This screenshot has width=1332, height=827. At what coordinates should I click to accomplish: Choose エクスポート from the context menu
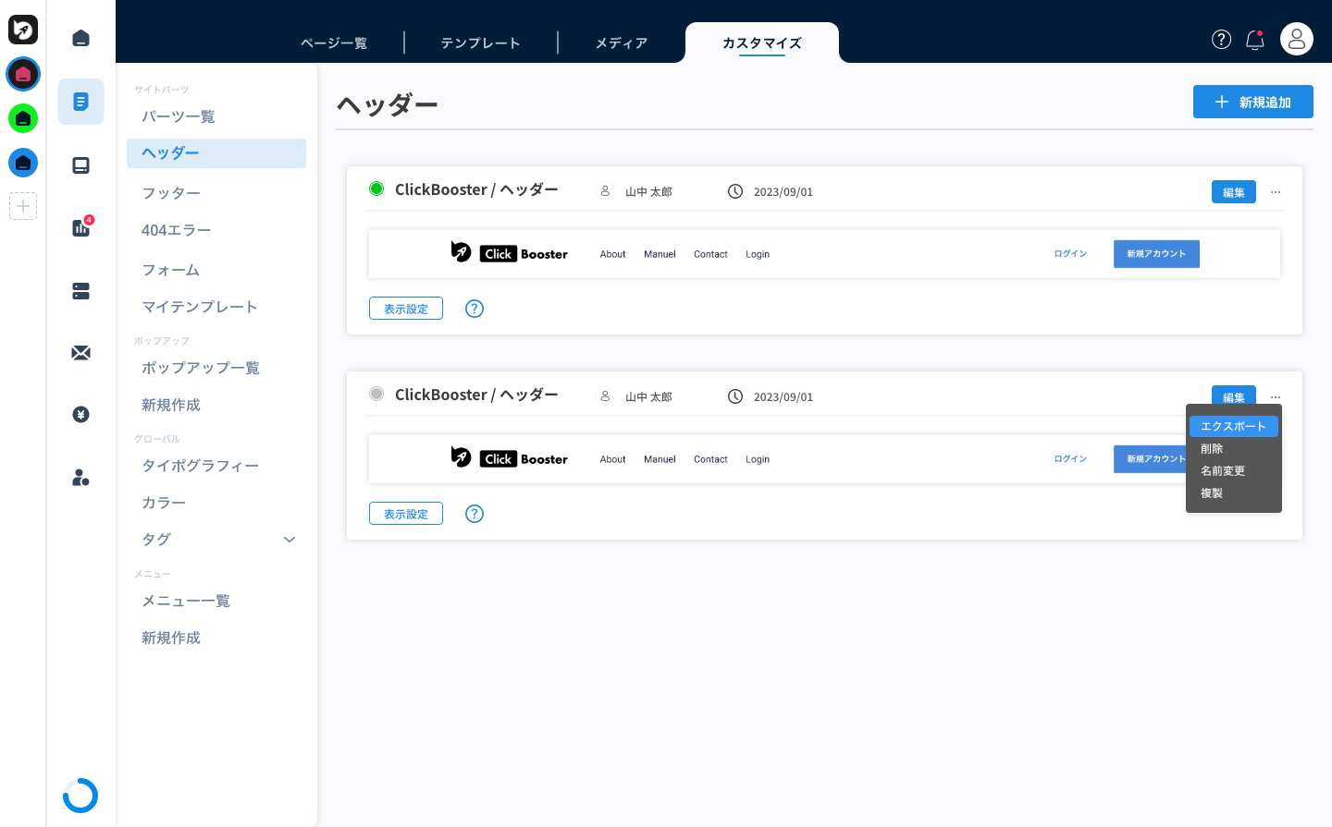(1233, 426)
